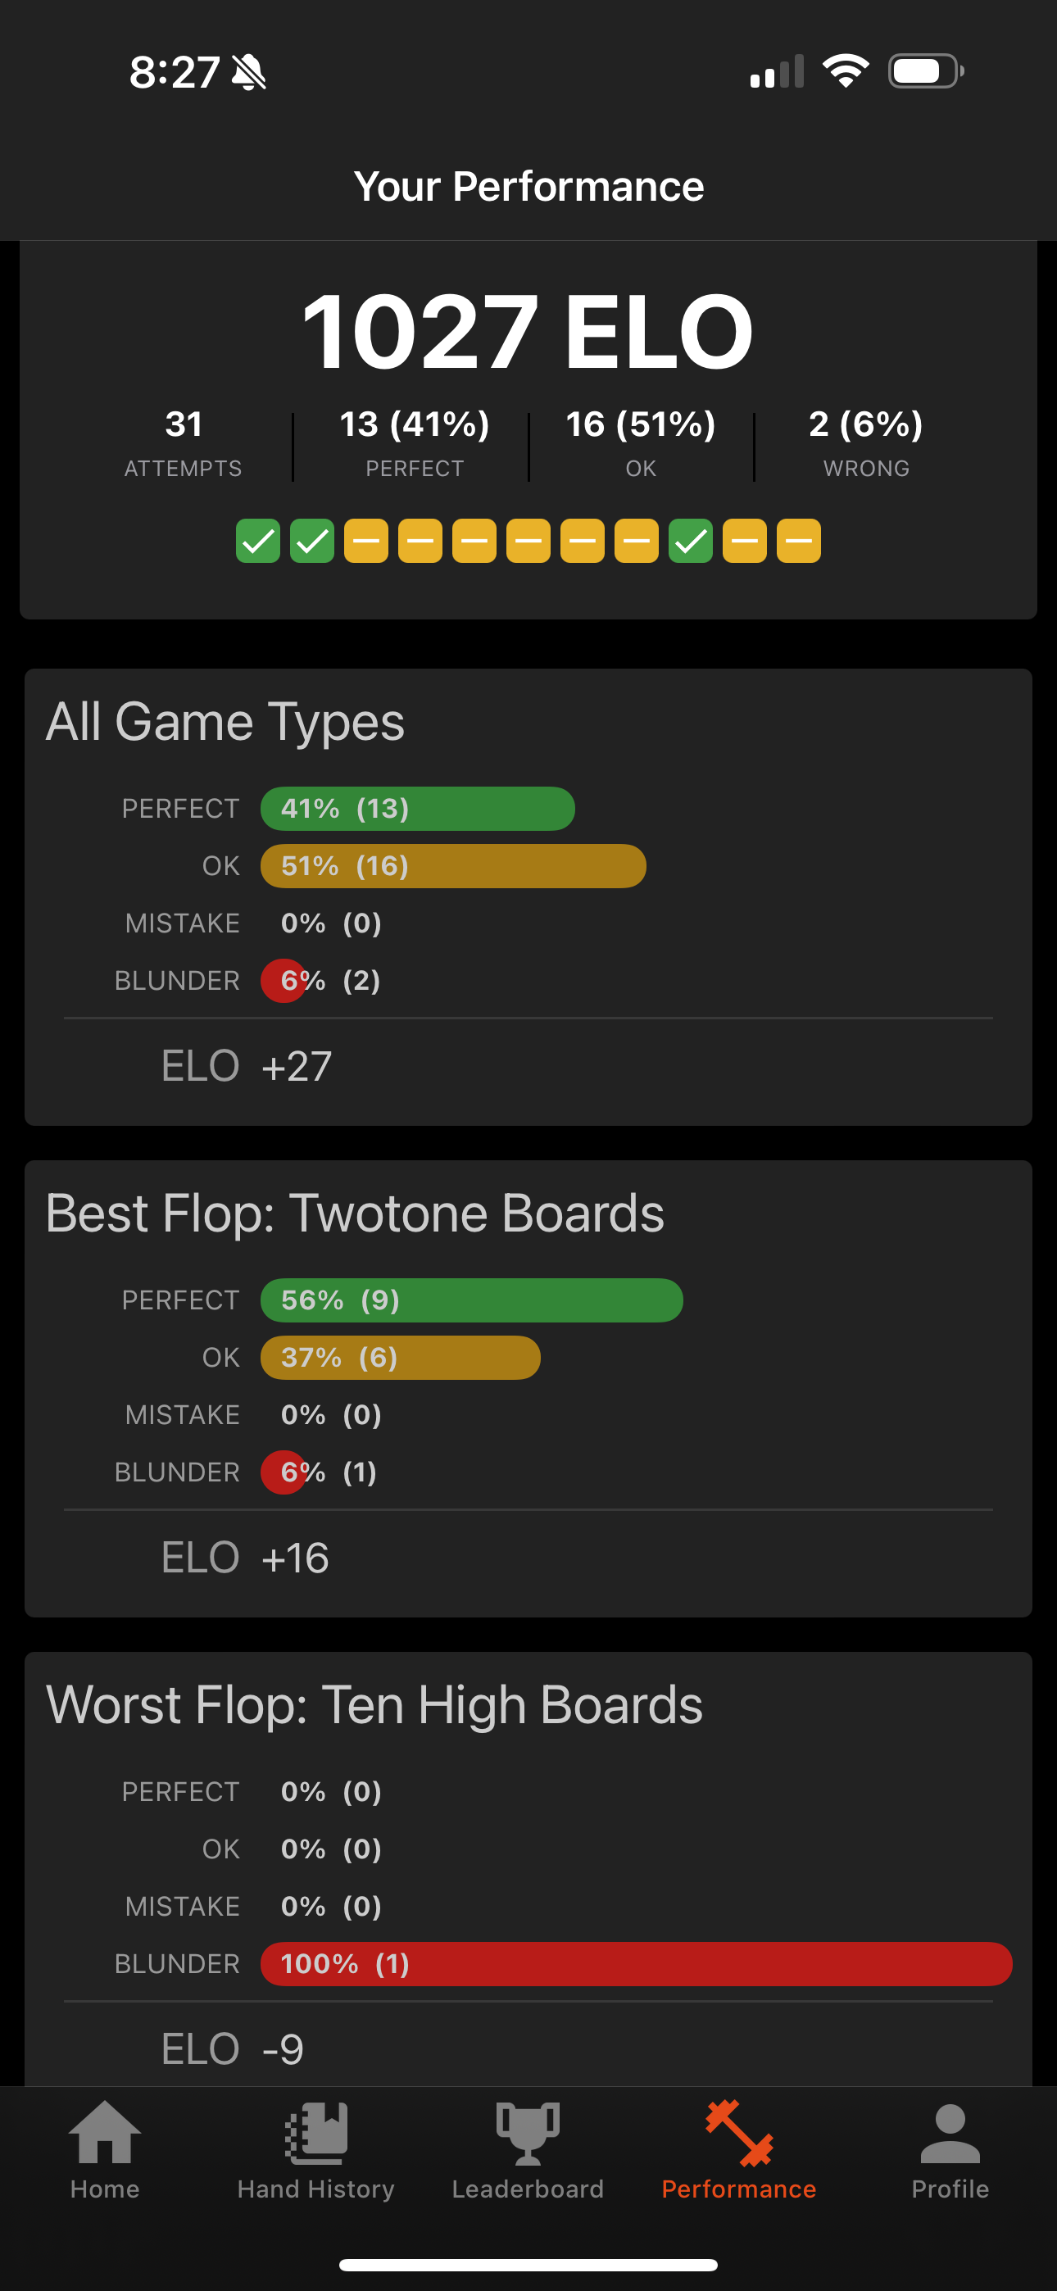Select first green checkmark result square
The height and width of the screenshot is (2291, 1057).
pos(258,541)
